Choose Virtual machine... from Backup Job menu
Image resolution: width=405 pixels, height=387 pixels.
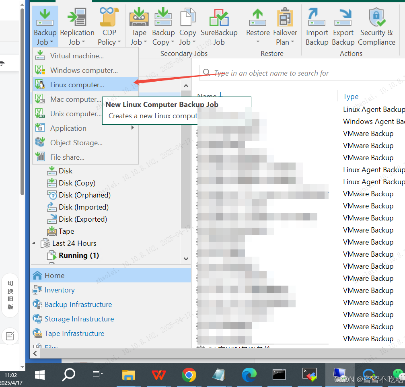click(x=86, y=56)
